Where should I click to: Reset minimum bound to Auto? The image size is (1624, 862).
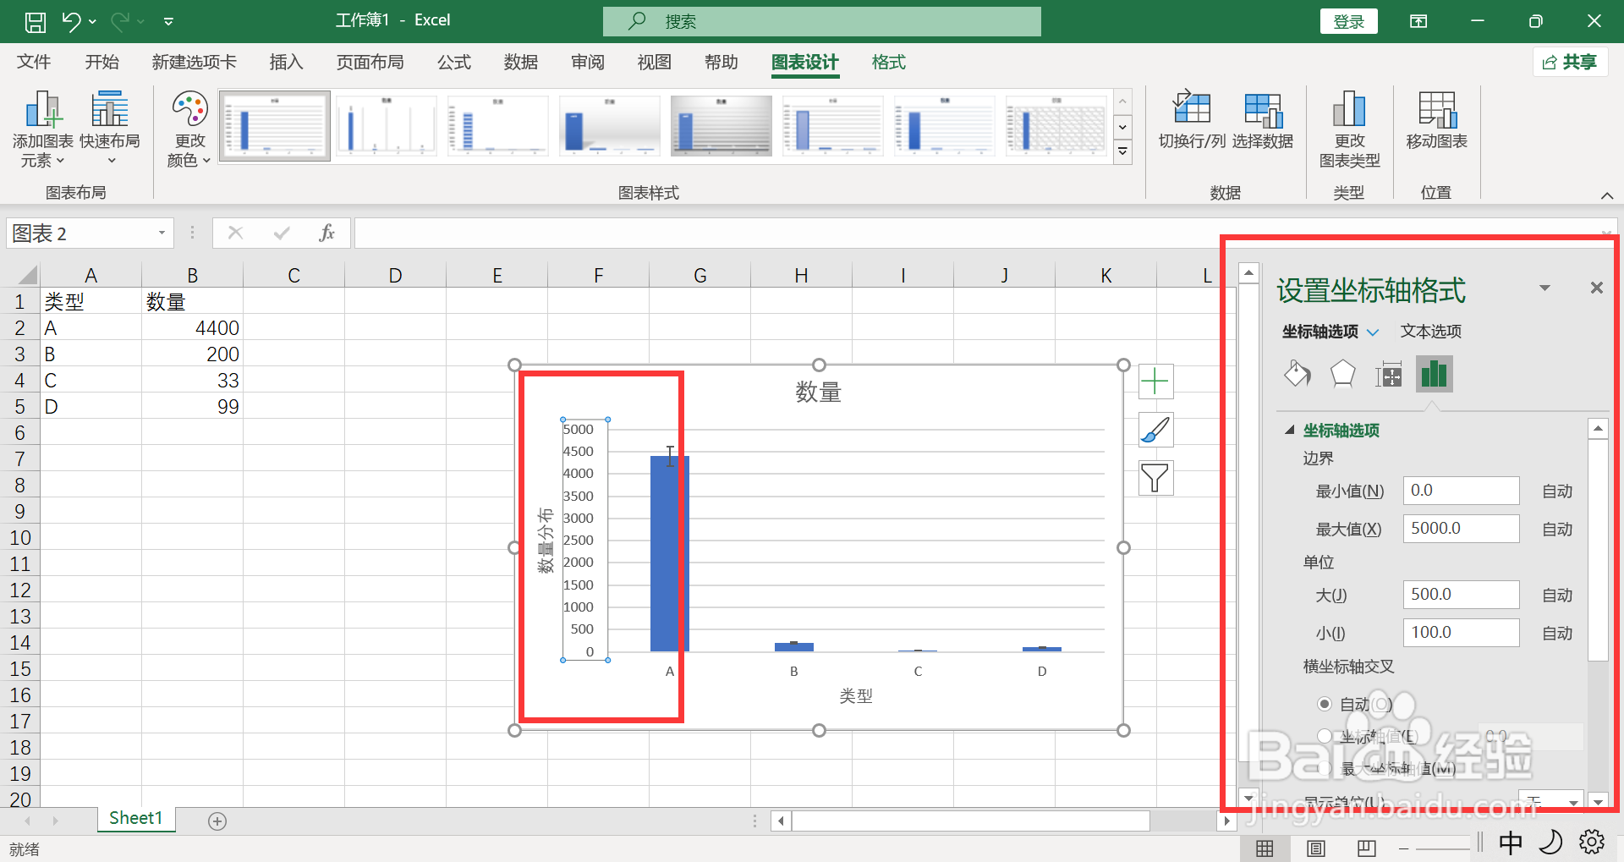(1556, 491)
